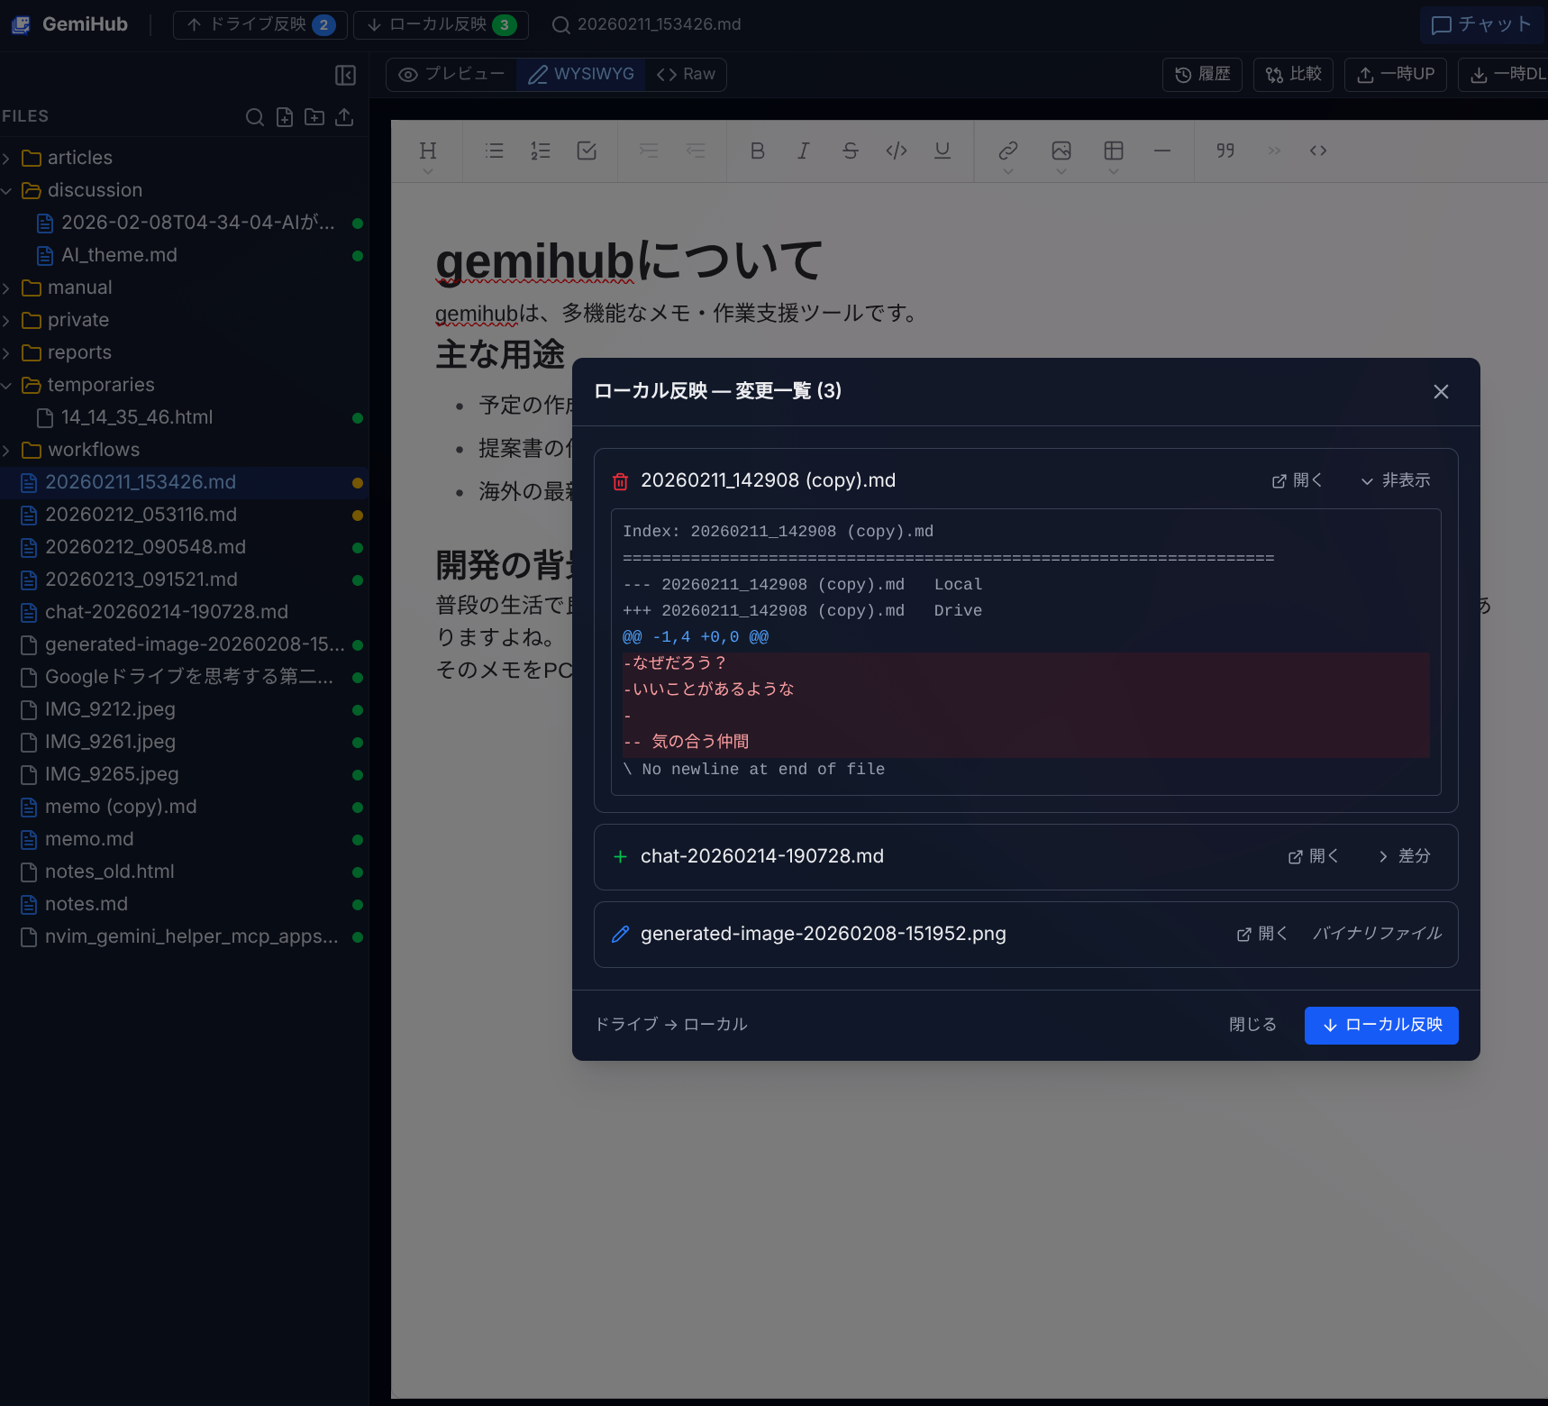
Task: Click the filename search field at the top
Action: pos(658,24)
